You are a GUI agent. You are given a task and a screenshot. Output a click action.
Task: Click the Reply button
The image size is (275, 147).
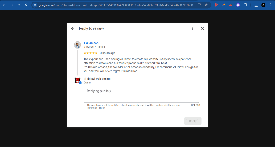click(193, 121)
